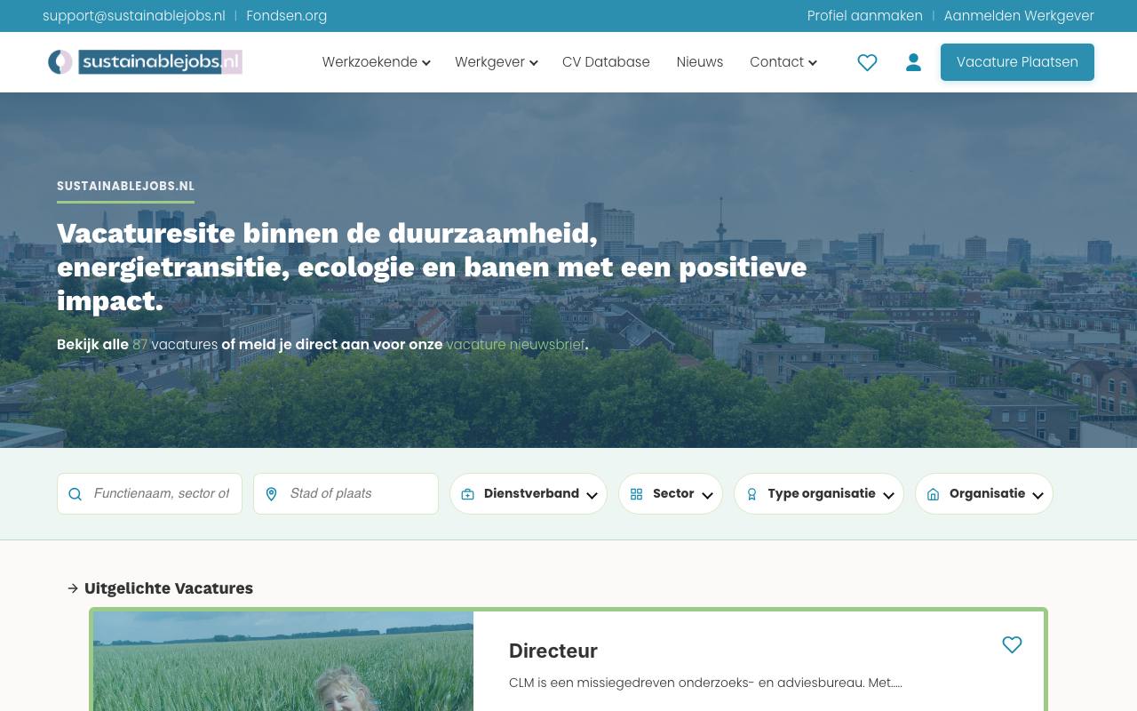The height and width of the screenshot is (711, 1137).
Task: Open the user account profile icon
Action: point(913,62)
